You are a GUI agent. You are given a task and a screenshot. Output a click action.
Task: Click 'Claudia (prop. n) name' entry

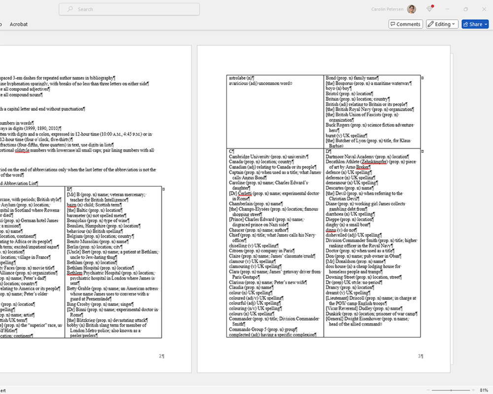coord(251,288)
